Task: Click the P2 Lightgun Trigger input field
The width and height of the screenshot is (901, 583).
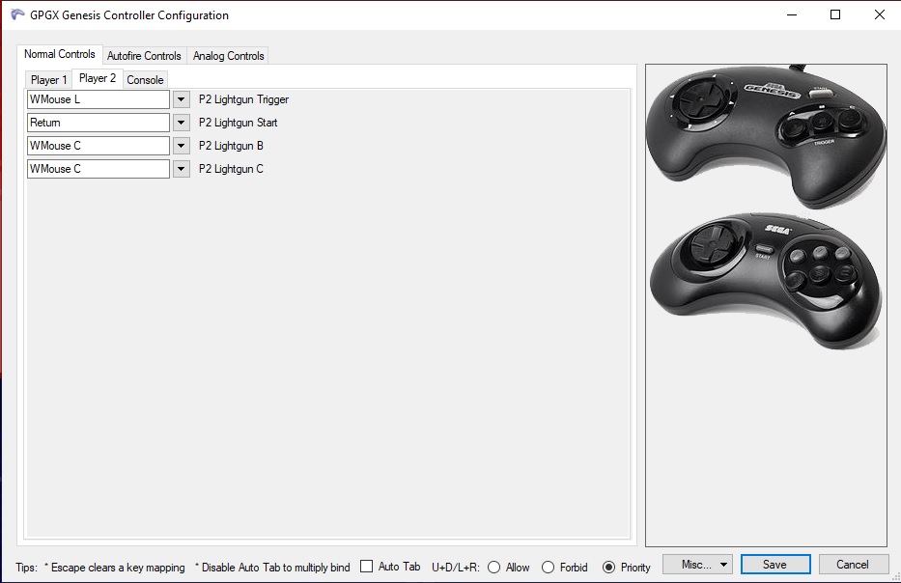Action: 99,99
